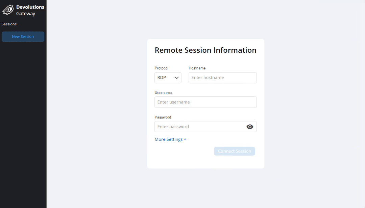Image resolution: width=365 pixels, height=208 pixels.
Task: Select the Sessions sidebar heading
Action: point(9,24)
